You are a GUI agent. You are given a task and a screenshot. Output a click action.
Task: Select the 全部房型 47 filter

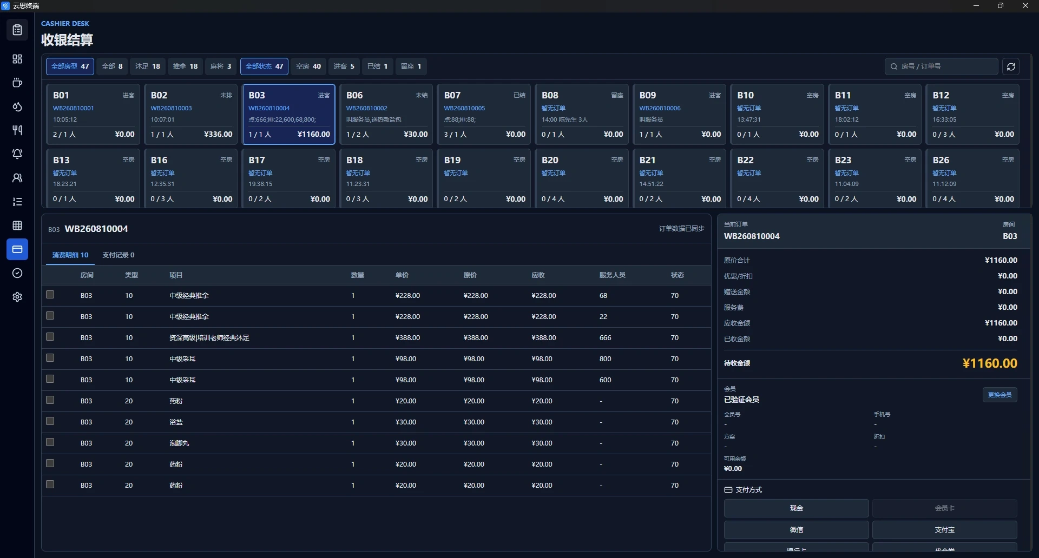(x=70, y=67)
